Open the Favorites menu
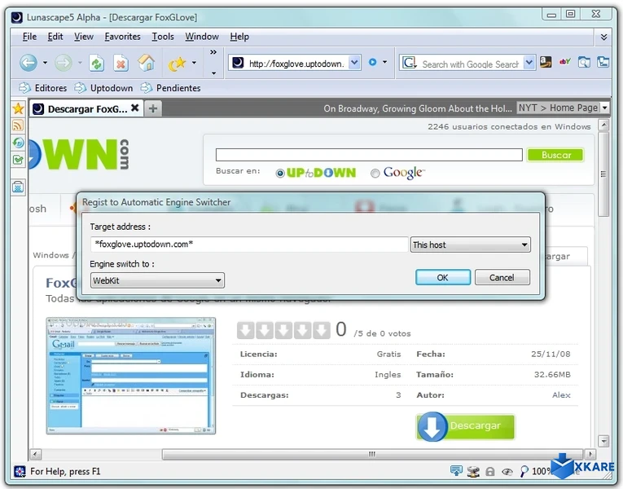 pos(122,37)
